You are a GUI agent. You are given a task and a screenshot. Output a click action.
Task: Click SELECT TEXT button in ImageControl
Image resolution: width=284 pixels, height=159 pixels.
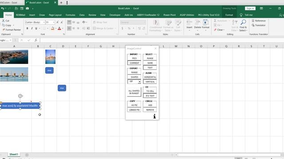(150, 68)
